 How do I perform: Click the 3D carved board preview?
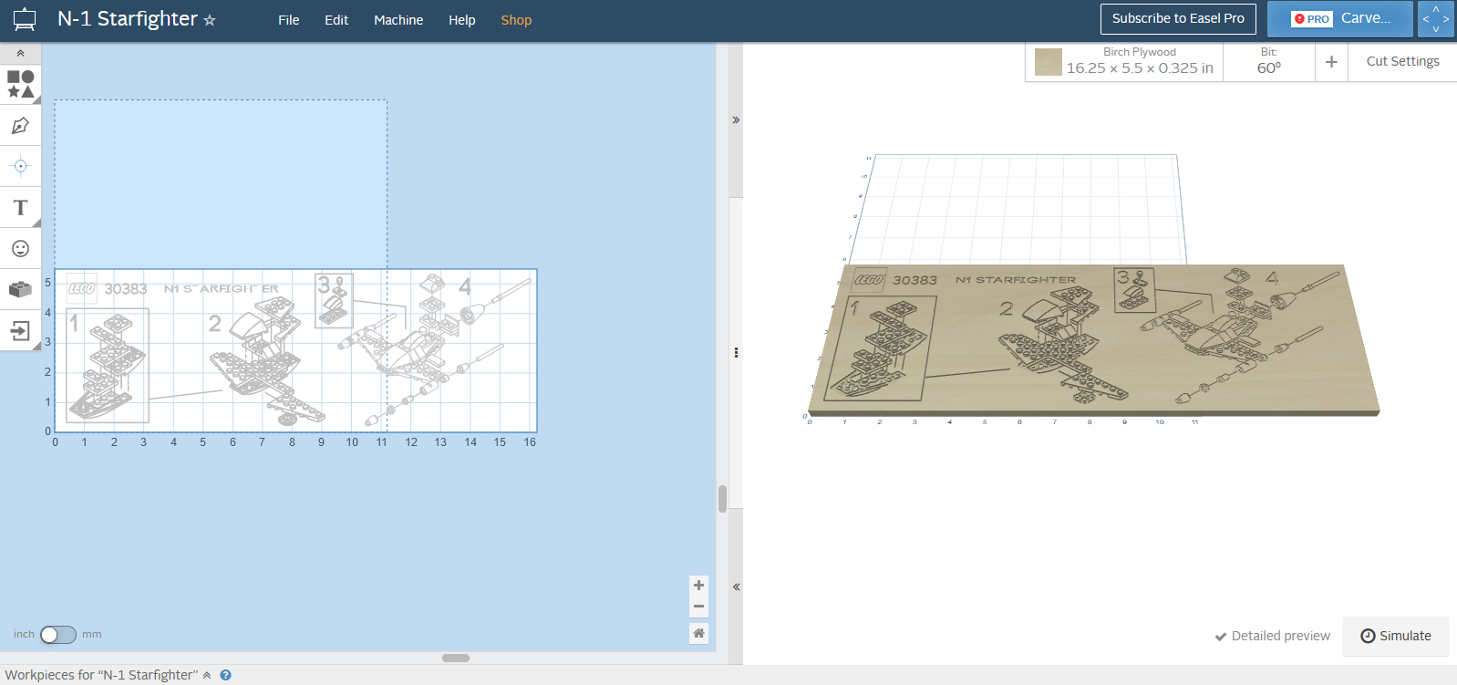point(1093,340)
